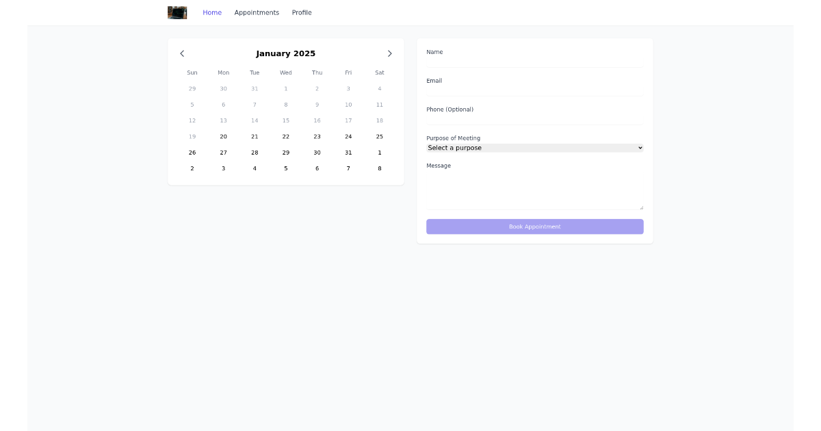The height and width of the screenshot is (431, 821).
Task: Switch to the Appointments page
Action: pyautogui.click(x=257, y=12)
